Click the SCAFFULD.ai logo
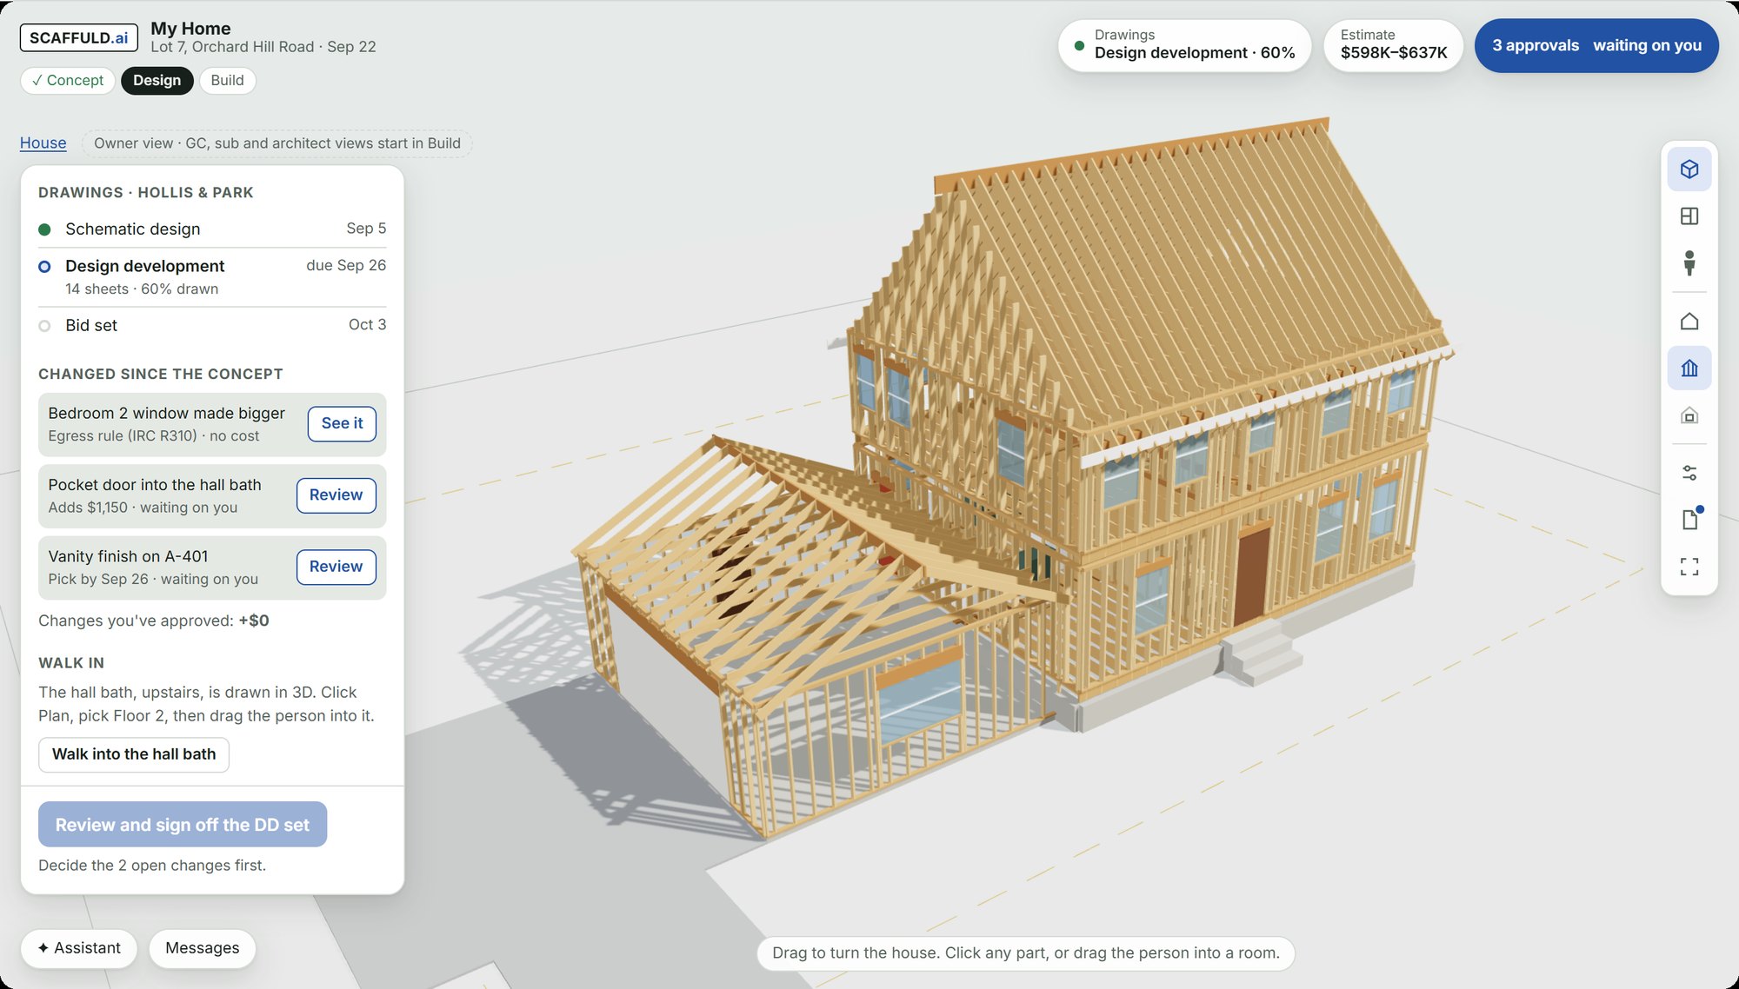 coord(78,37)
